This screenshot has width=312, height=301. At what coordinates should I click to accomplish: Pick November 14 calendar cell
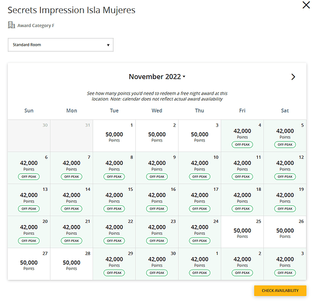[x=72, y=200]
